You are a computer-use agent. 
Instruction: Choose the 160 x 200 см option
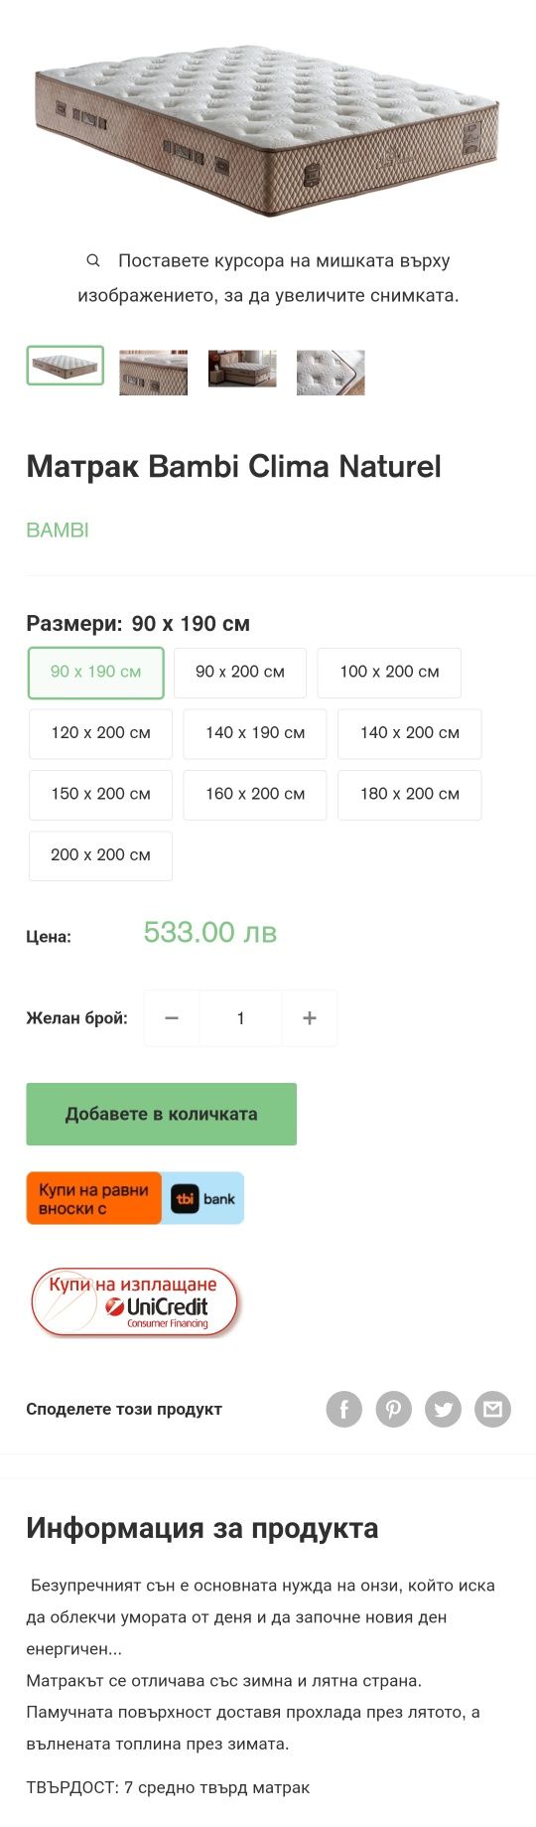(255, 795)
